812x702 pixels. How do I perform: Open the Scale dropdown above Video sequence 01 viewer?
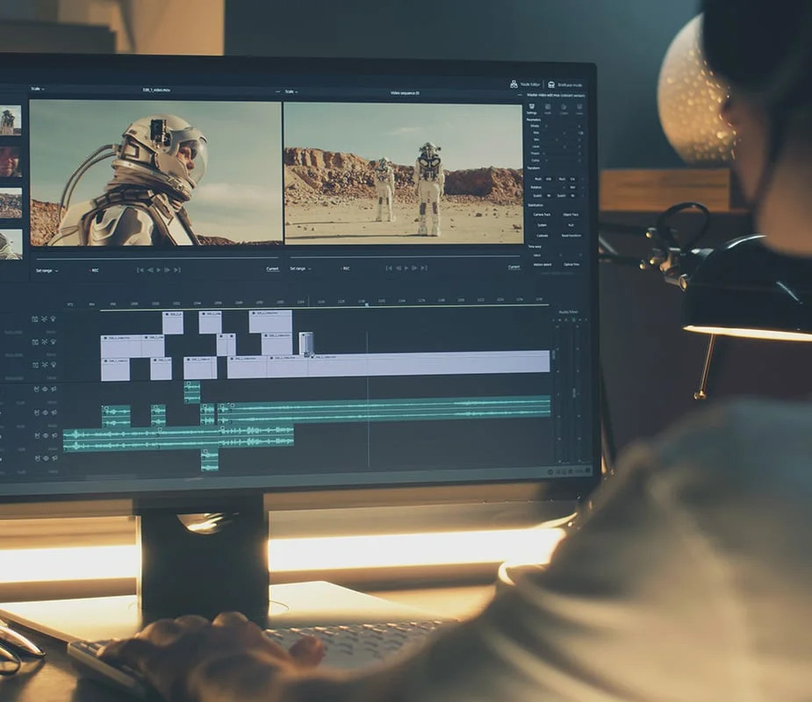[x=291, y=91]
